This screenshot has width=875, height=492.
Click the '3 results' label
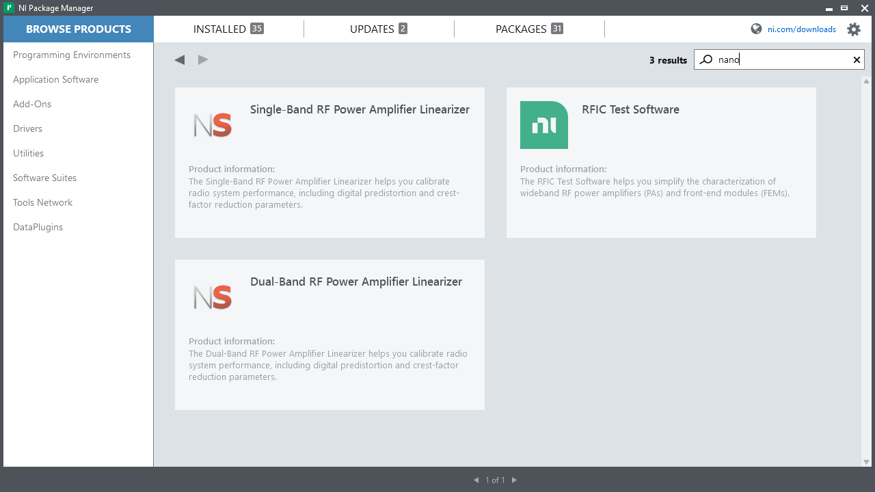pyautogui.click(x=668, y=60)
